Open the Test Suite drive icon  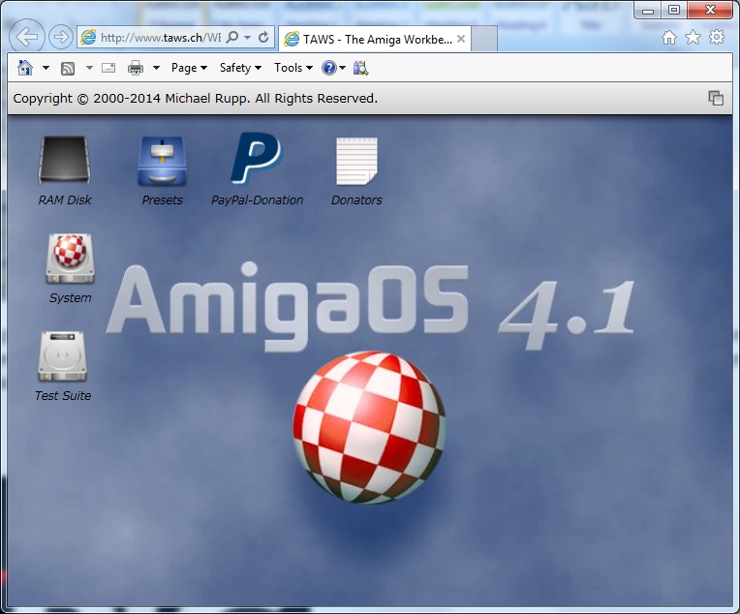coord(63,357)
